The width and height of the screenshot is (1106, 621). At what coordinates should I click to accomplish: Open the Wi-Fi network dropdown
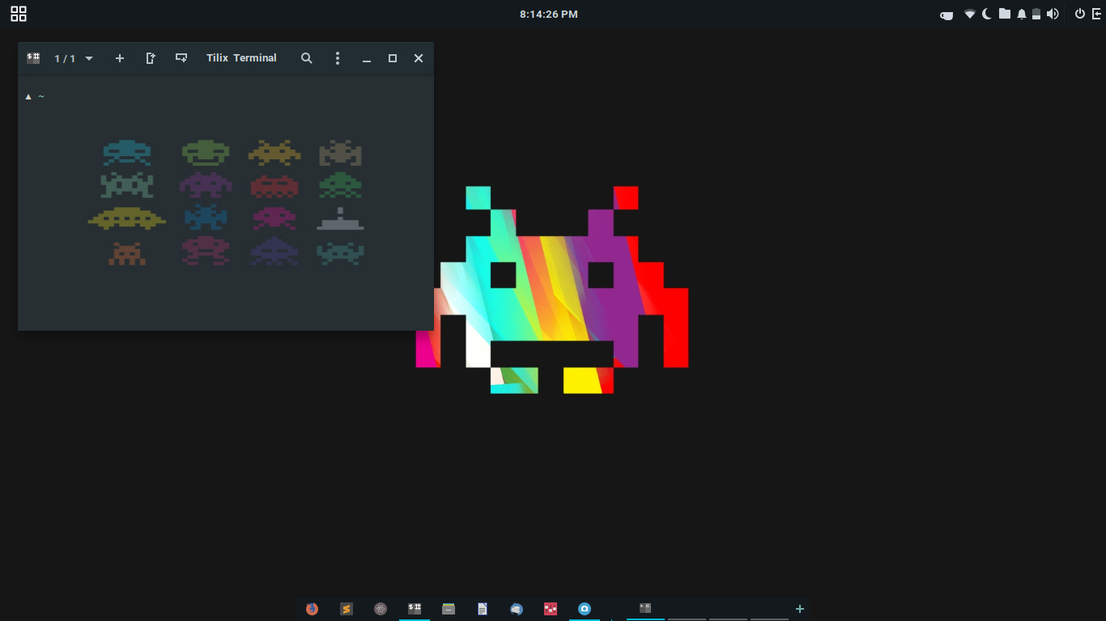(969, 14)
